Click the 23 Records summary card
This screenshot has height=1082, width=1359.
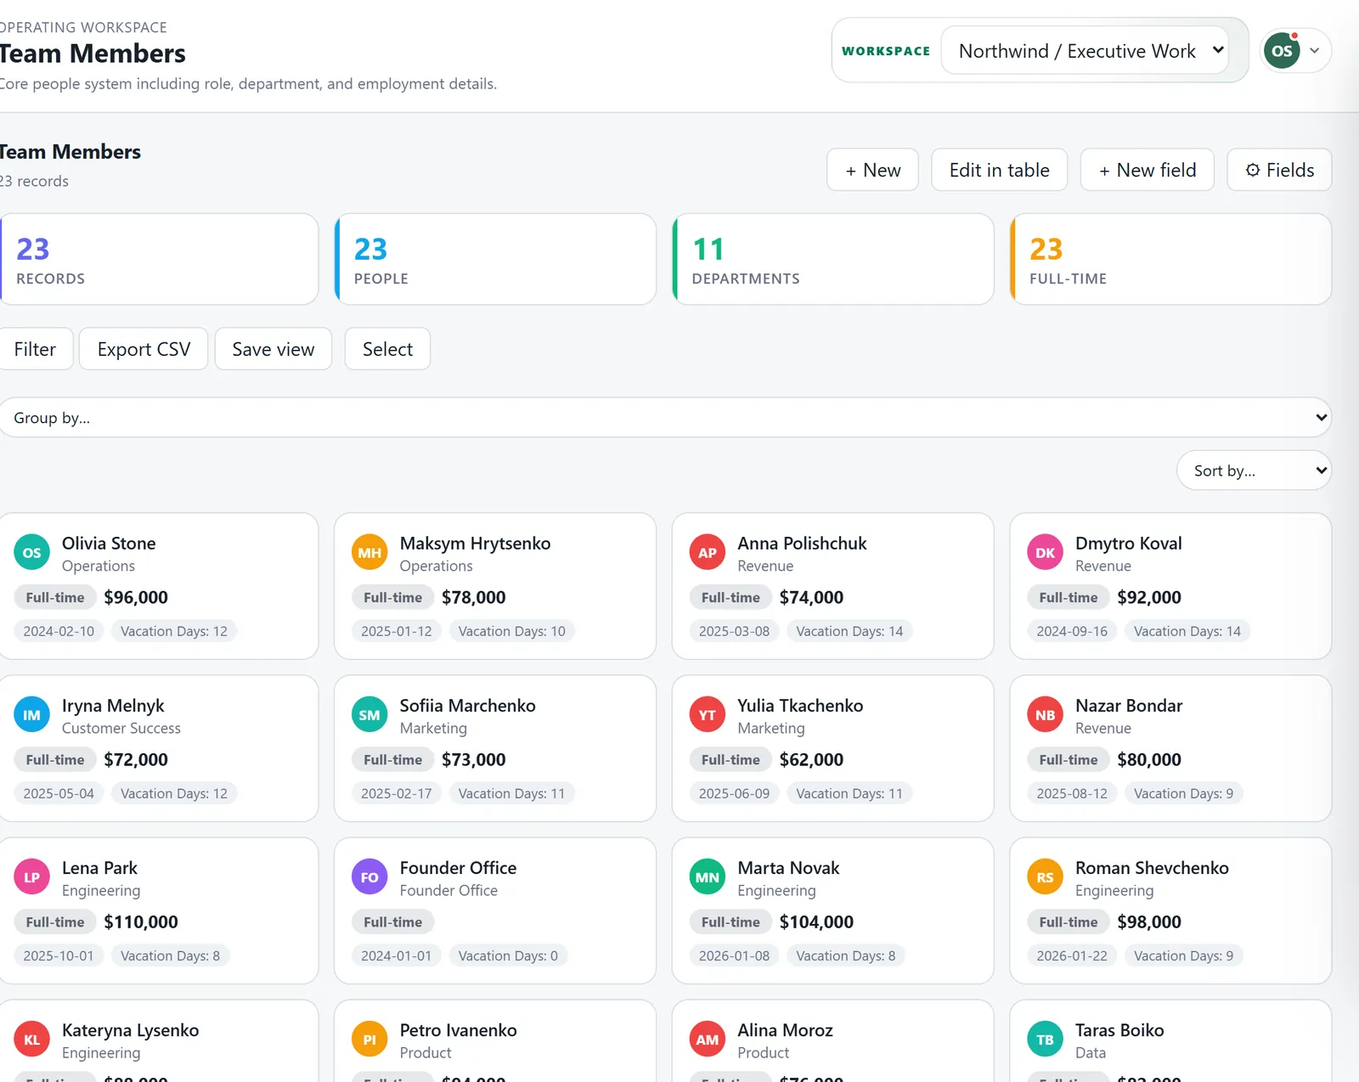pyautogui.click(x=159, y=259)
